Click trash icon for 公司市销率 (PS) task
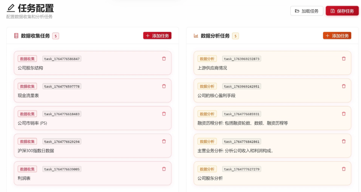 coord(164,114)
